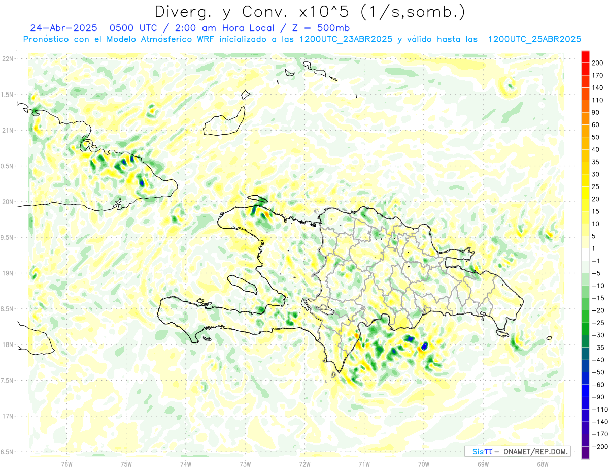
Task: Click the '76W' longitude label
Action: click(66, 464)
